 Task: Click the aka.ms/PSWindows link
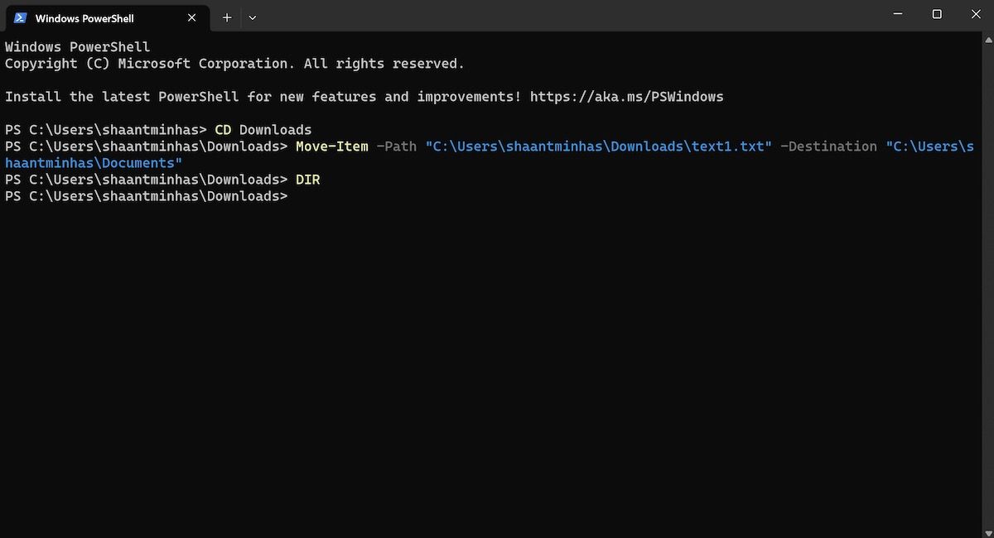627,96
